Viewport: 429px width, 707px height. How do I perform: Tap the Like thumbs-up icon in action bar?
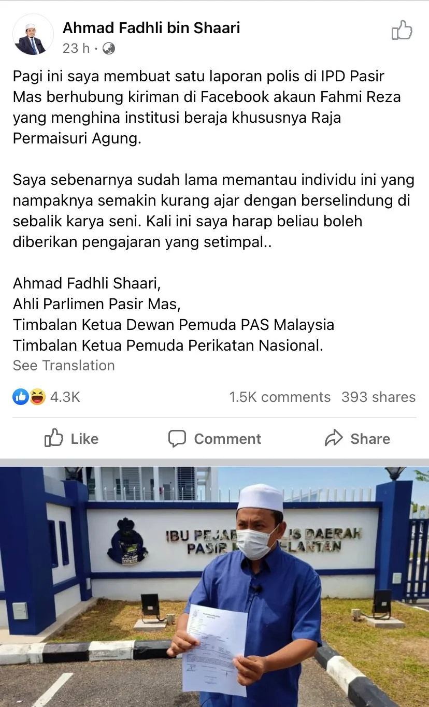click(x=54, y=438)
